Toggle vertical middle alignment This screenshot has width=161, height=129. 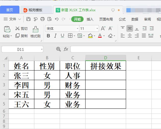click(130, 28)
